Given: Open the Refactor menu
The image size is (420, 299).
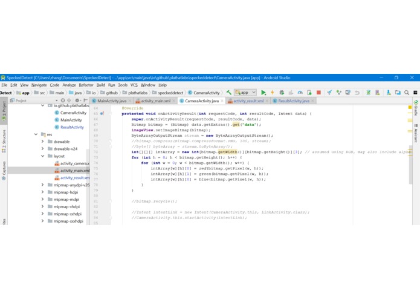Looking at the screenshot, I should (x=86, y=85).
